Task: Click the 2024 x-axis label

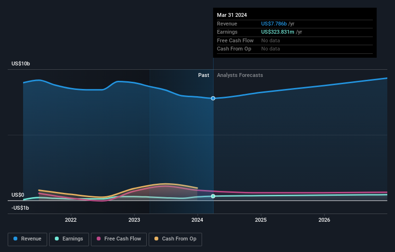Action: (197, 220)
